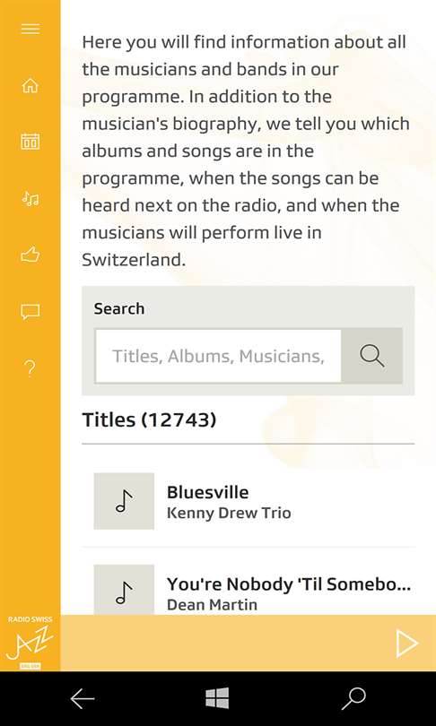Screen dimensions: 436x726
Task: Tap the Windows Start button
Action: (x=217, y=698)
